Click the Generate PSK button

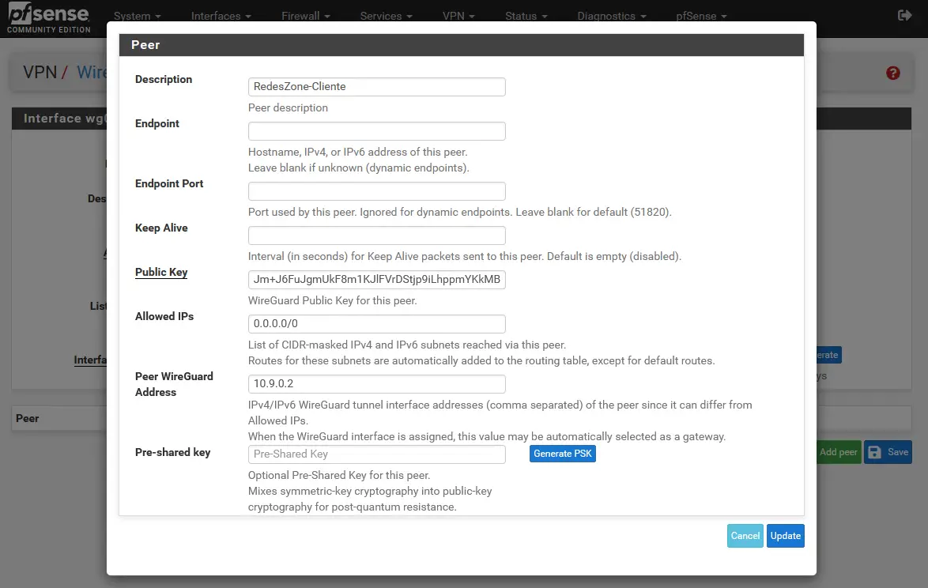coord(562,454)
